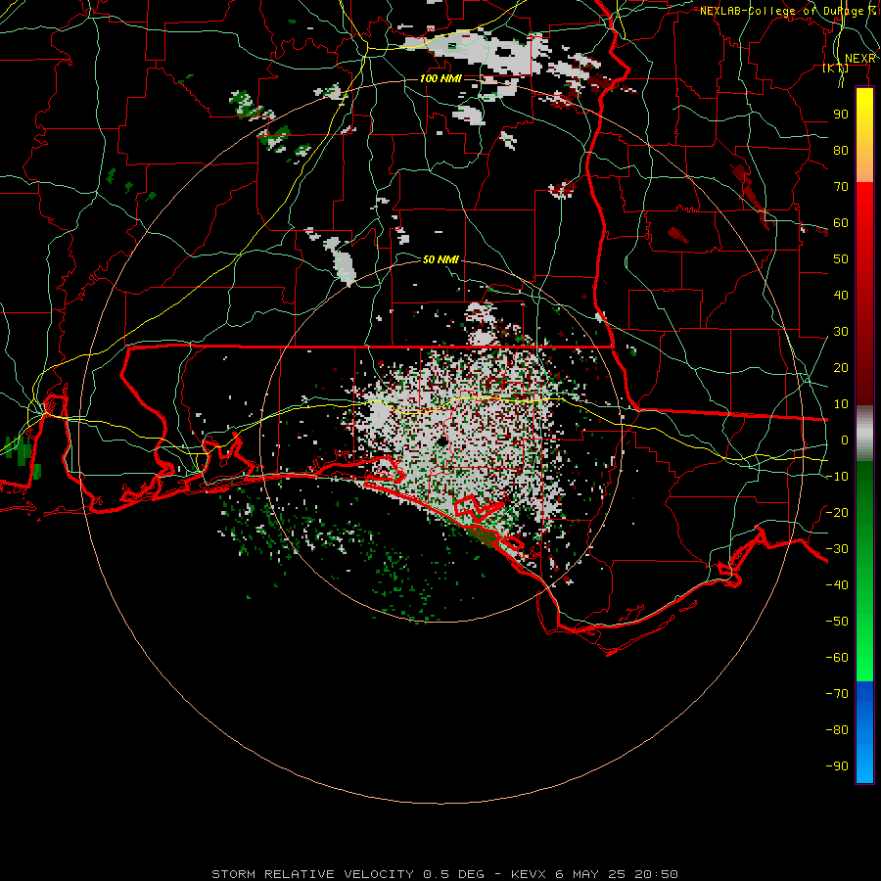Select the "30" velocity scale label
This screenshot has height=881, width=881.
pyautogui.click(x=841, y=332)
